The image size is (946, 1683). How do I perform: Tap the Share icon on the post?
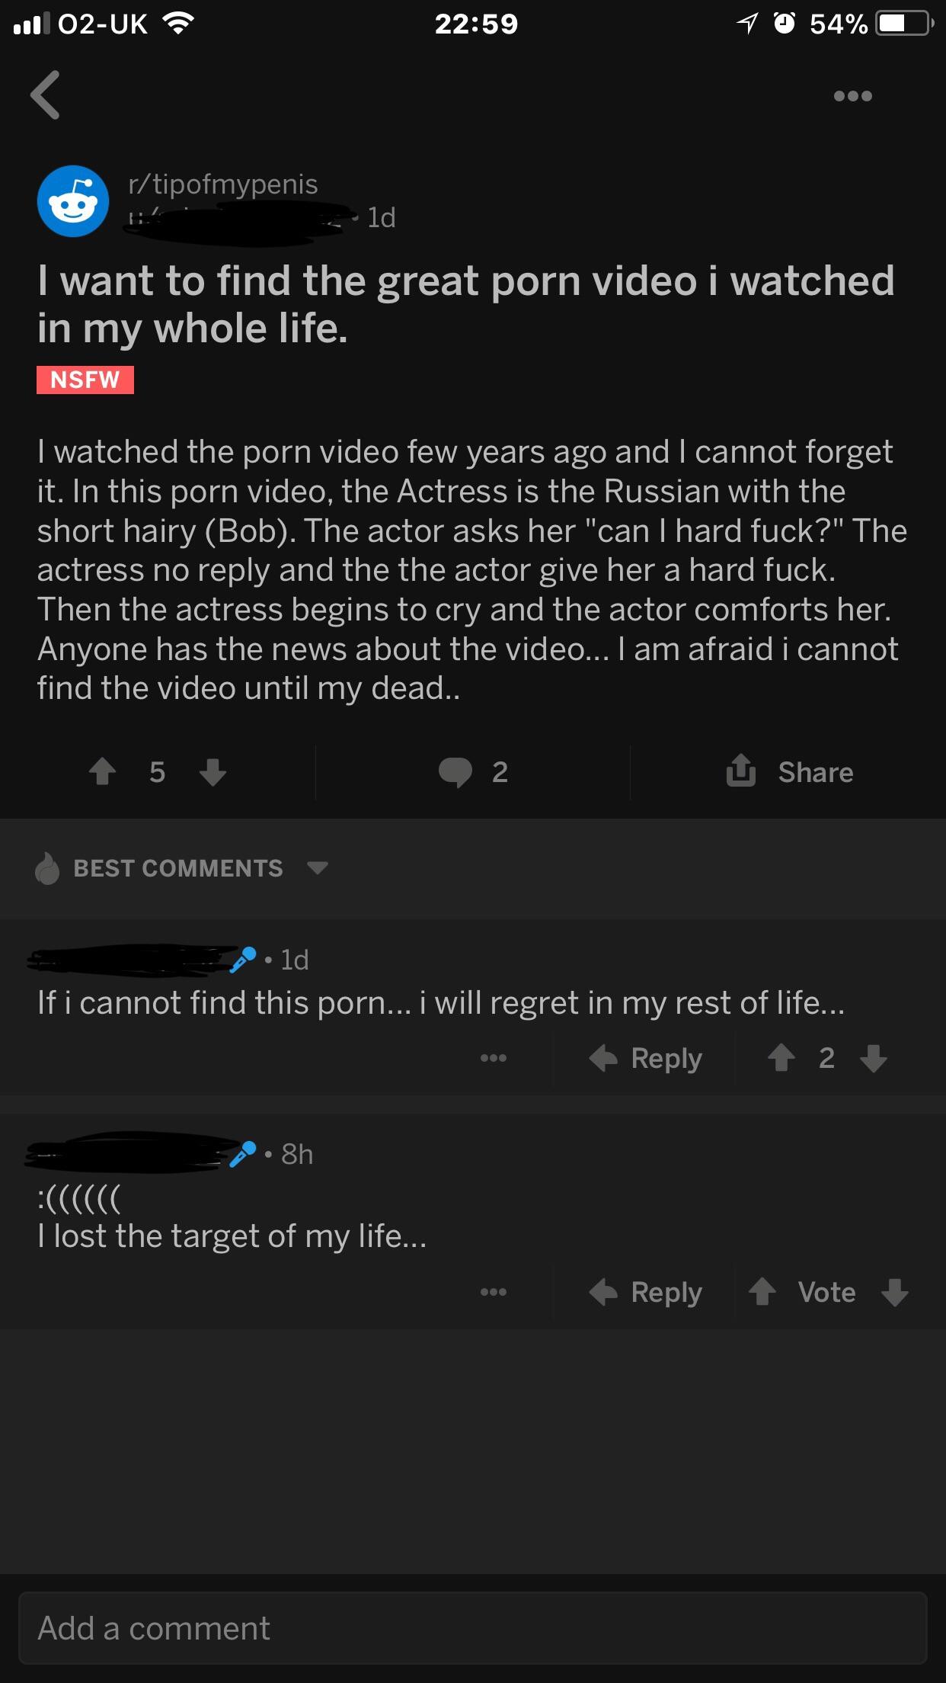[x=740, y=770]
